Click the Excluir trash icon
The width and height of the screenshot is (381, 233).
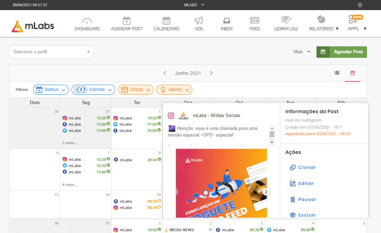tap(292, 215)
